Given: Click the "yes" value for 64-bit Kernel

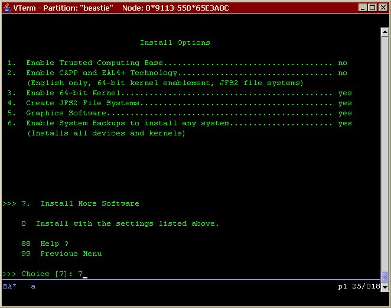Looking at the screenshot, I should tap(344, 93).
